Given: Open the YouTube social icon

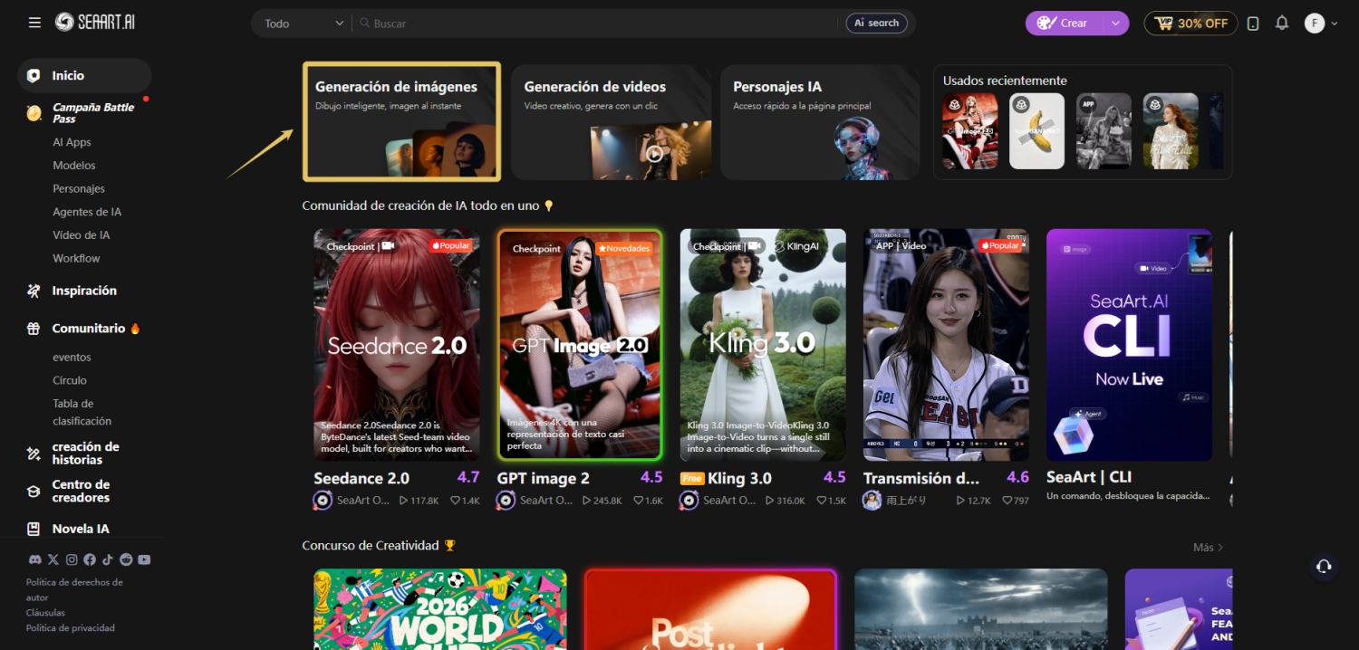Looking at the screenshot, I should (144, 560).
